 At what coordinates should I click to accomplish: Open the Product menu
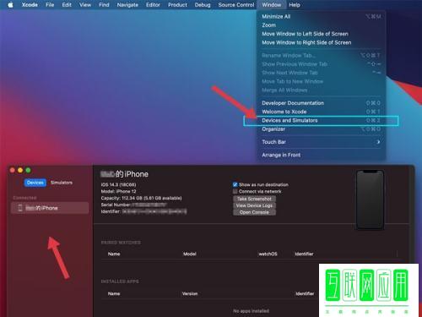pyautogui.click(x=177, y=5)
